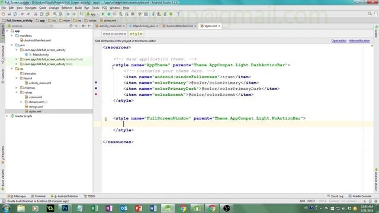Viewport: 379px width, 213px height.
Task: Click the Redo arrow icon
Action: coord(28,14)
